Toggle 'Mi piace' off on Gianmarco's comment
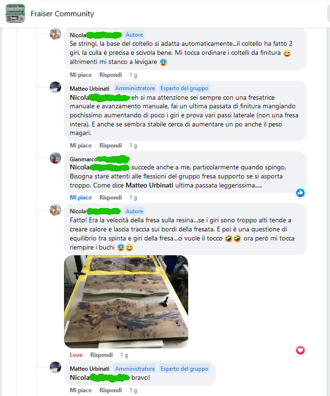The width and height of the screenshot is (330, 396). pos(81,198)
